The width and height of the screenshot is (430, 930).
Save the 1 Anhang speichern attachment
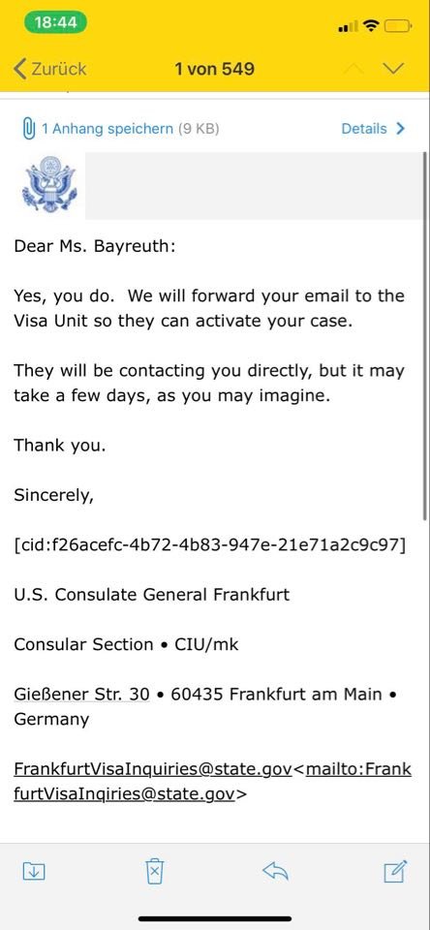point(107,129)
